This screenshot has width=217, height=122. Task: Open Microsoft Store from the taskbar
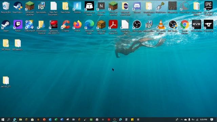pyautogui.click(x=32, y=120)
